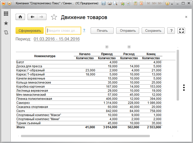193x143 pixels.
Task: Open print preview with the magnifier page icon
Action: click(x=115, y=4)
